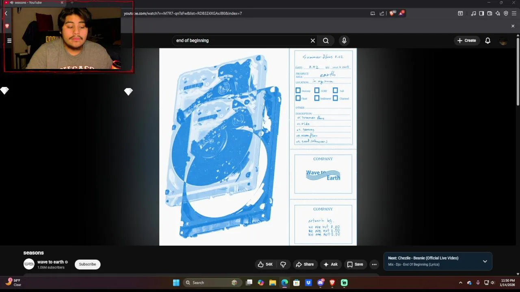Open the more actions three-dot menu
This screenshot has height=292, width=520.
coord(374,264)
